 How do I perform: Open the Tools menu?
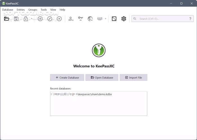(44, 10)
